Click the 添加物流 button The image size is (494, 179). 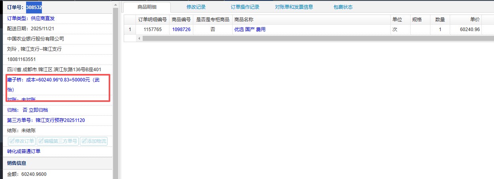click(94, 141)
